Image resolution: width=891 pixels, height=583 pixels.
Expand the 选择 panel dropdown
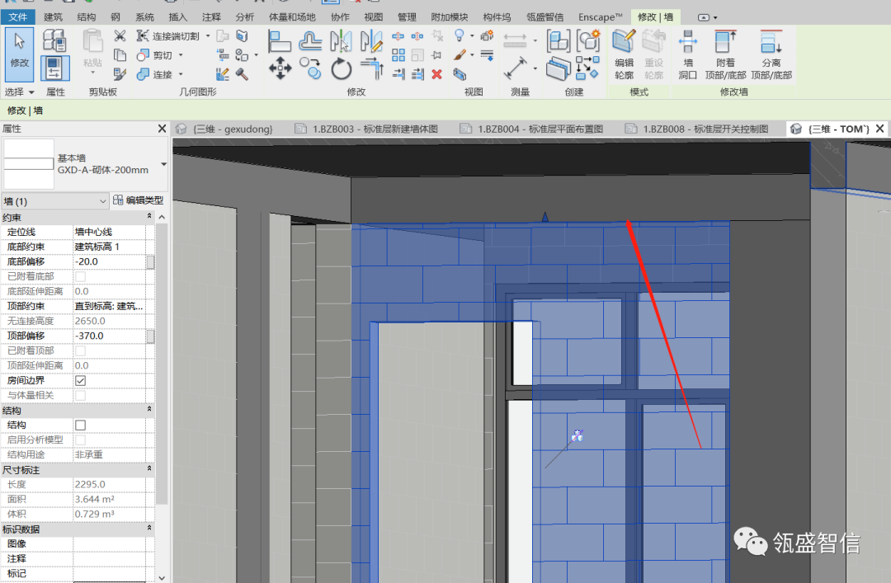point(31,92)
